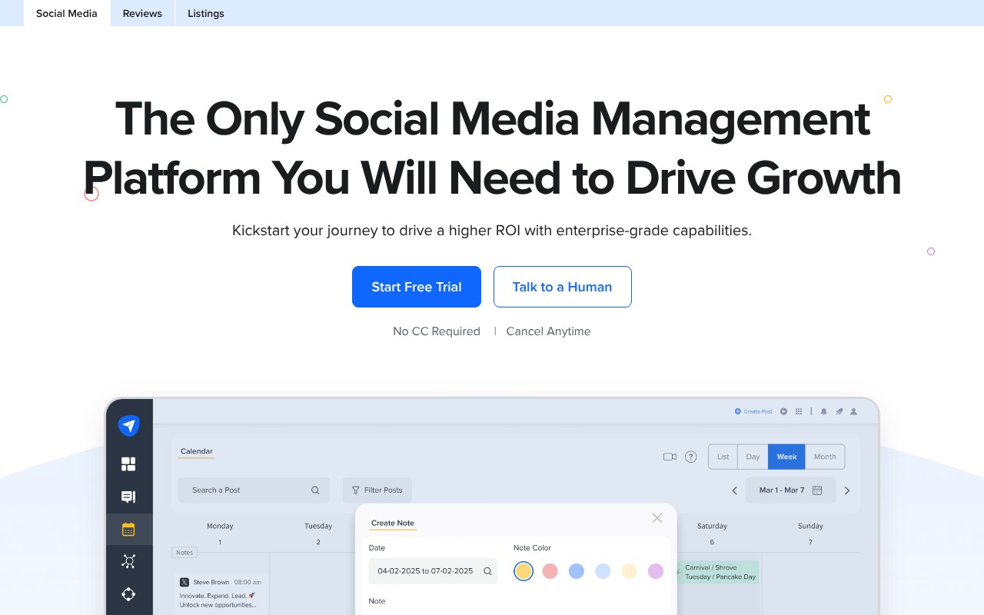Viewport: 984px width, 615px height.
Task: Click the Create Note tab label
Action: tap(393, 524)
